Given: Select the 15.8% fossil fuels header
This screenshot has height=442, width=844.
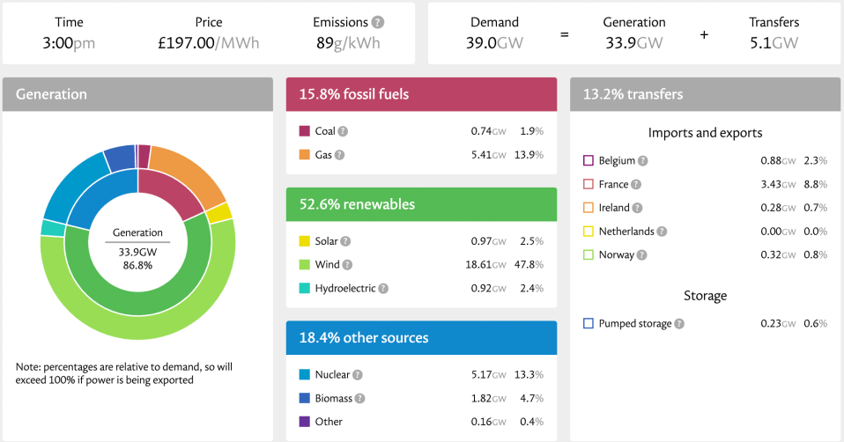Looking at the screenshot, I should click(421, 94).
